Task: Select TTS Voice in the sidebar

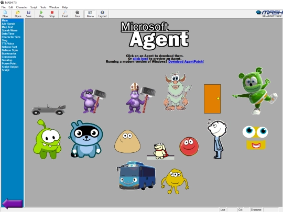Action: (8, 43)
